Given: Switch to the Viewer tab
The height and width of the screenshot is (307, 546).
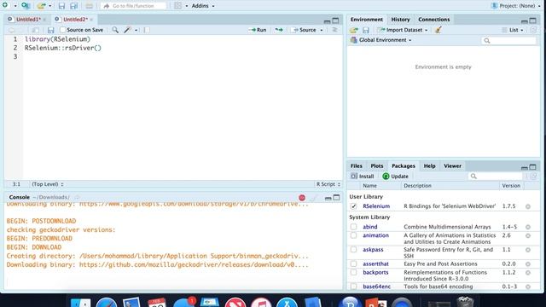Looking at the screenshot, I should click(x=452, y=166).
